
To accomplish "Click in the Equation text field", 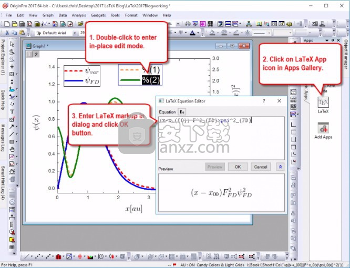I will point(221,138).
